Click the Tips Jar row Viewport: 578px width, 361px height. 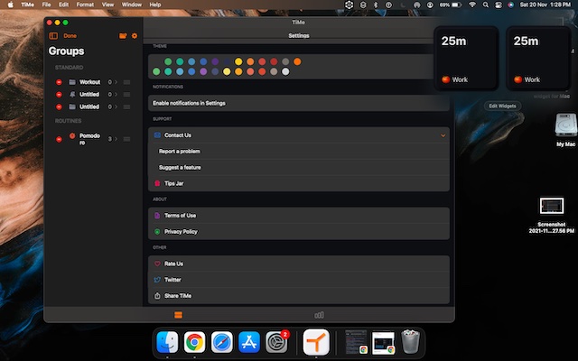pos(299,183)
